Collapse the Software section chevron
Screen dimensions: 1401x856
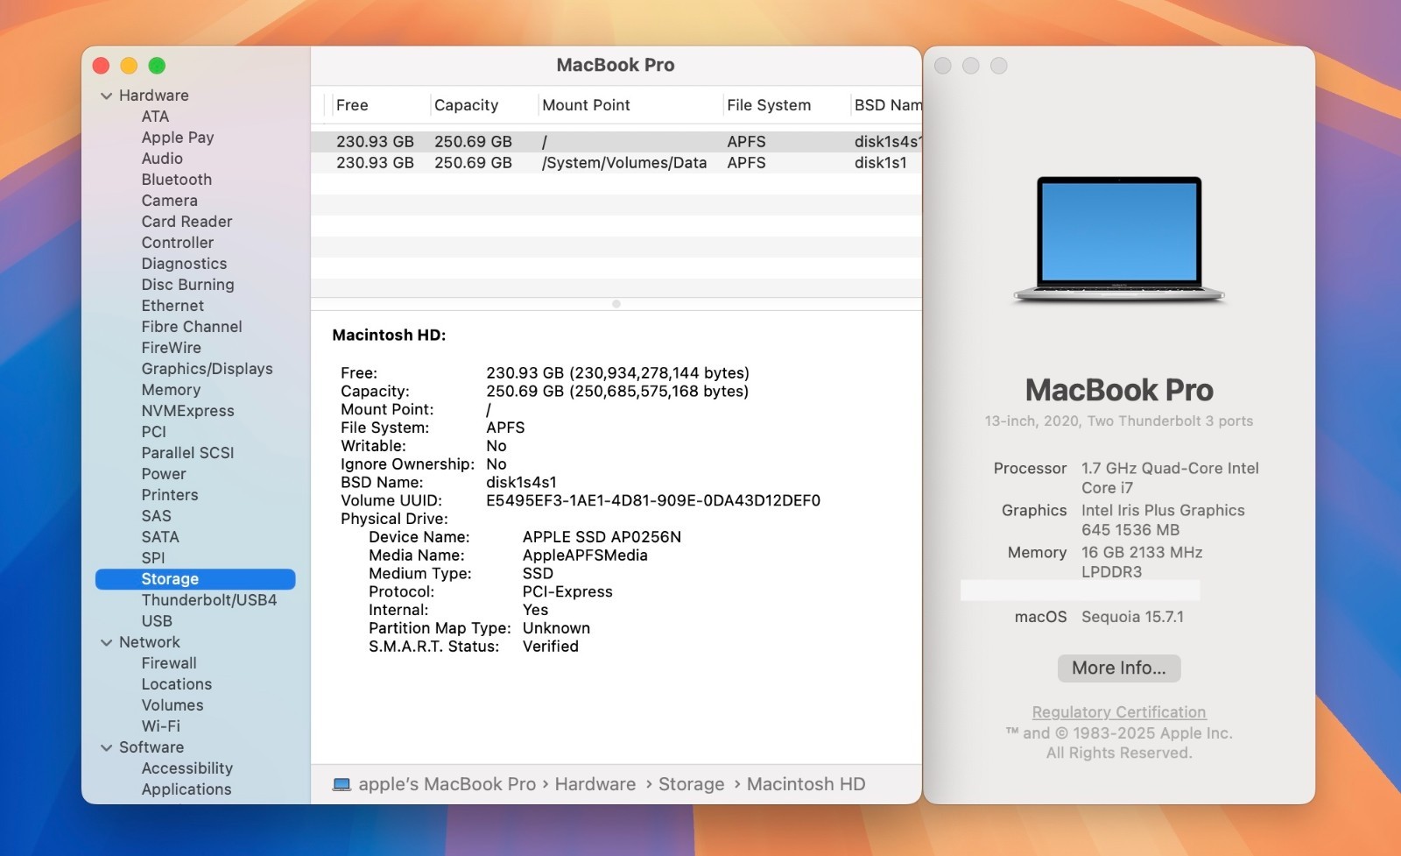[107, 747]
